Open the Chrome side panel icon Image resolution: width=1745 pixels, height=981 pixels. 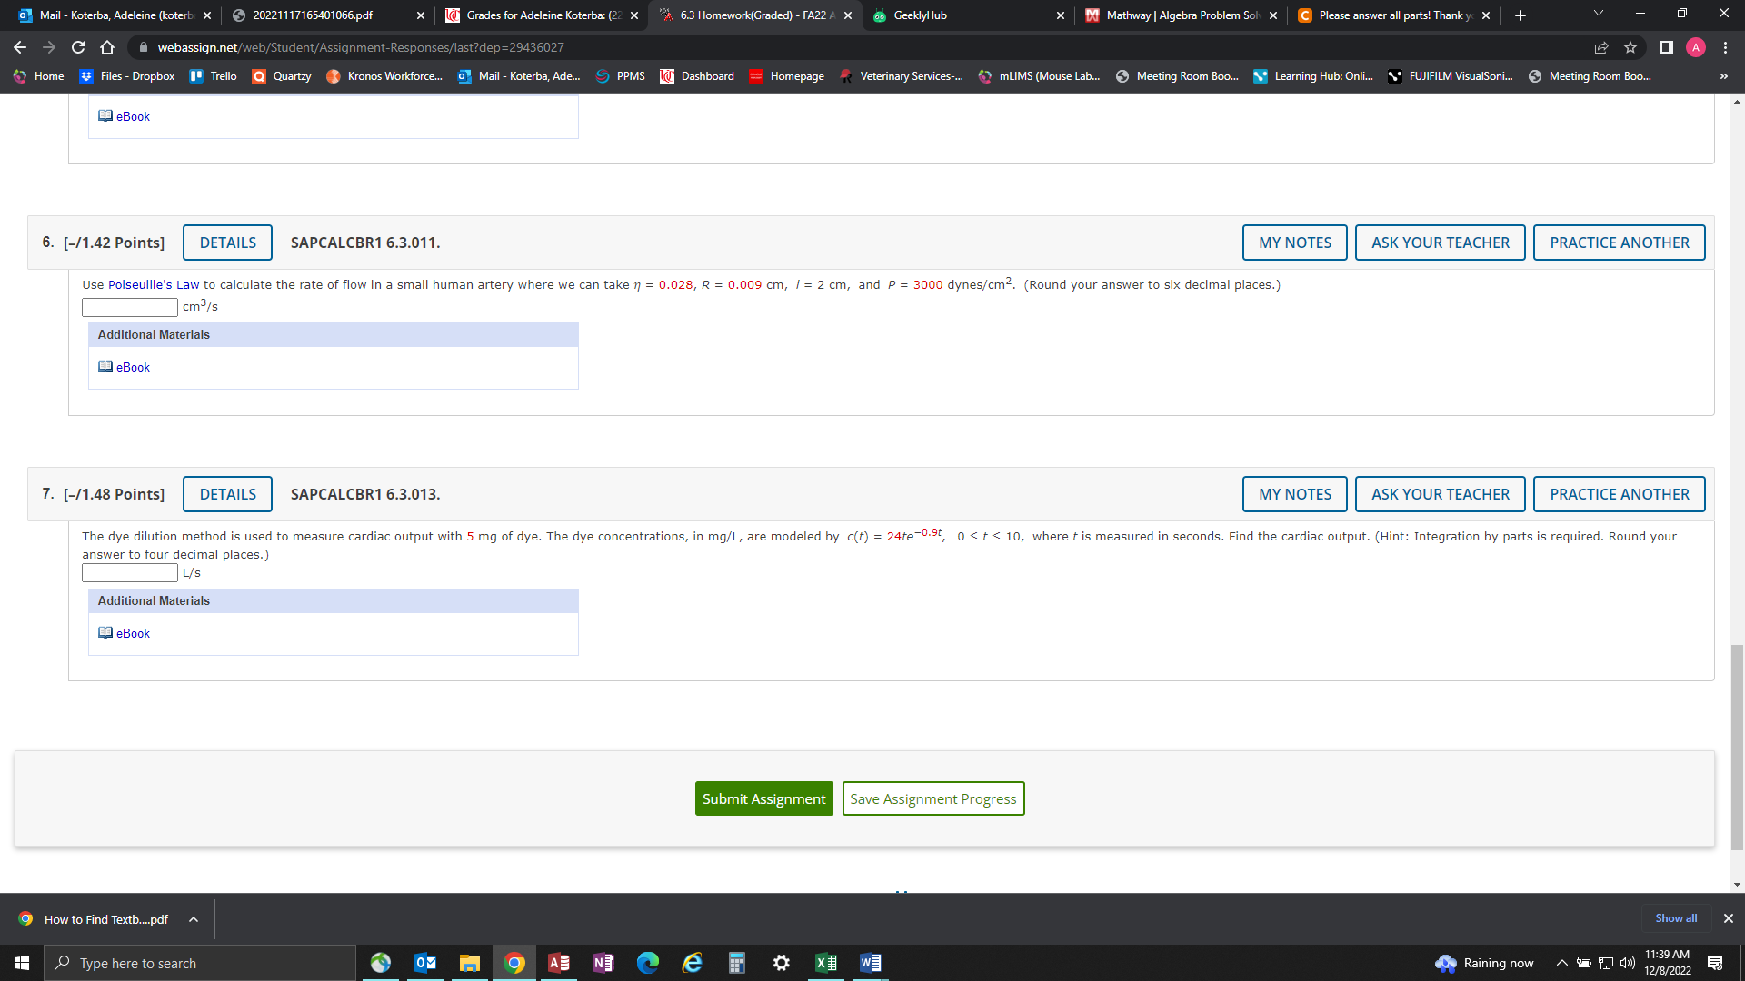(1666, 47)
